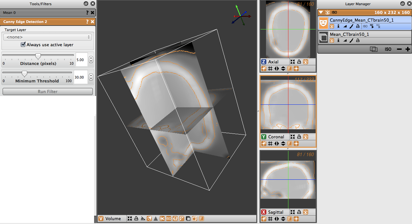Click the plus icon in Layer Manager
Viewport: 412px width, 224px height.
[x=407, y=49]
